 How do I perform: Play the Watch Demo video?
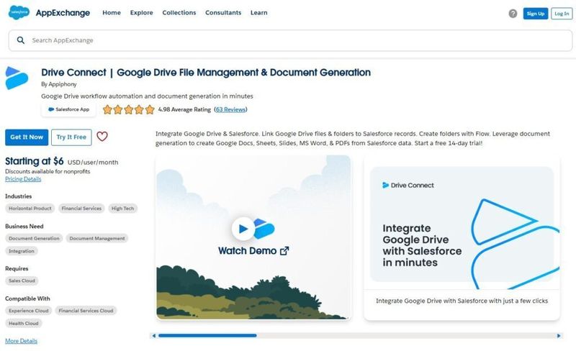pos(243,229)
